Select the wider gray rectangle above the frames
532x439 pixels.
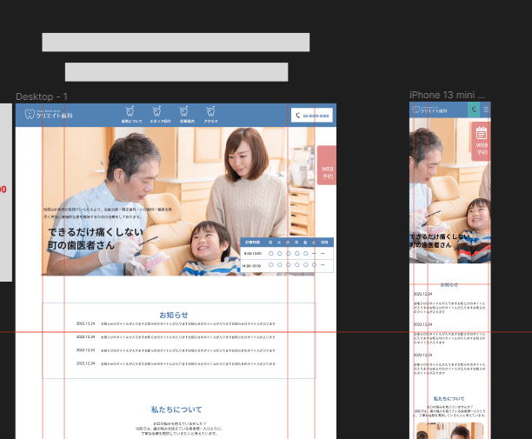pos(176,43)
